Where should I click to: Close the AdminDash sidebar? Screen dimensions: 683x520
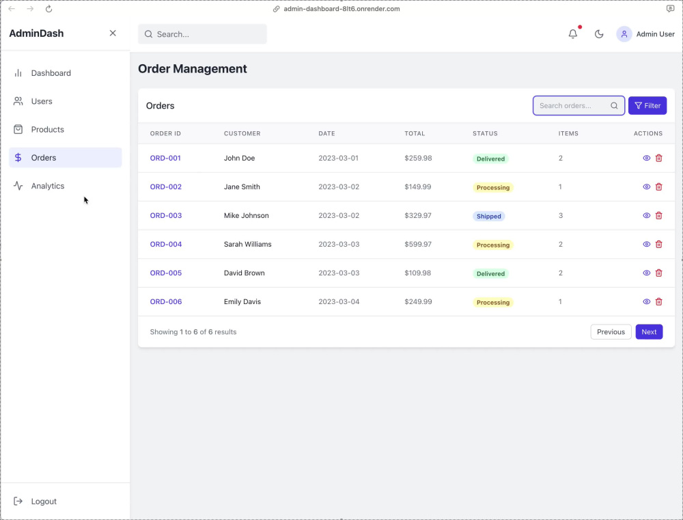point(113,33)
